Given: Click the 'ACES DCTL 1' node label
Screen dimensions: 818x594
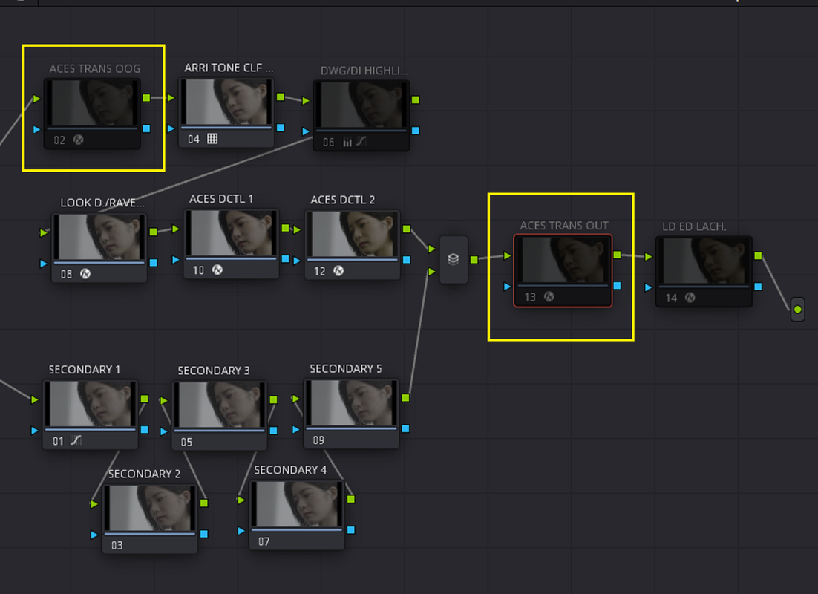Looking at the screenshot, I should (x=221, y=199).
